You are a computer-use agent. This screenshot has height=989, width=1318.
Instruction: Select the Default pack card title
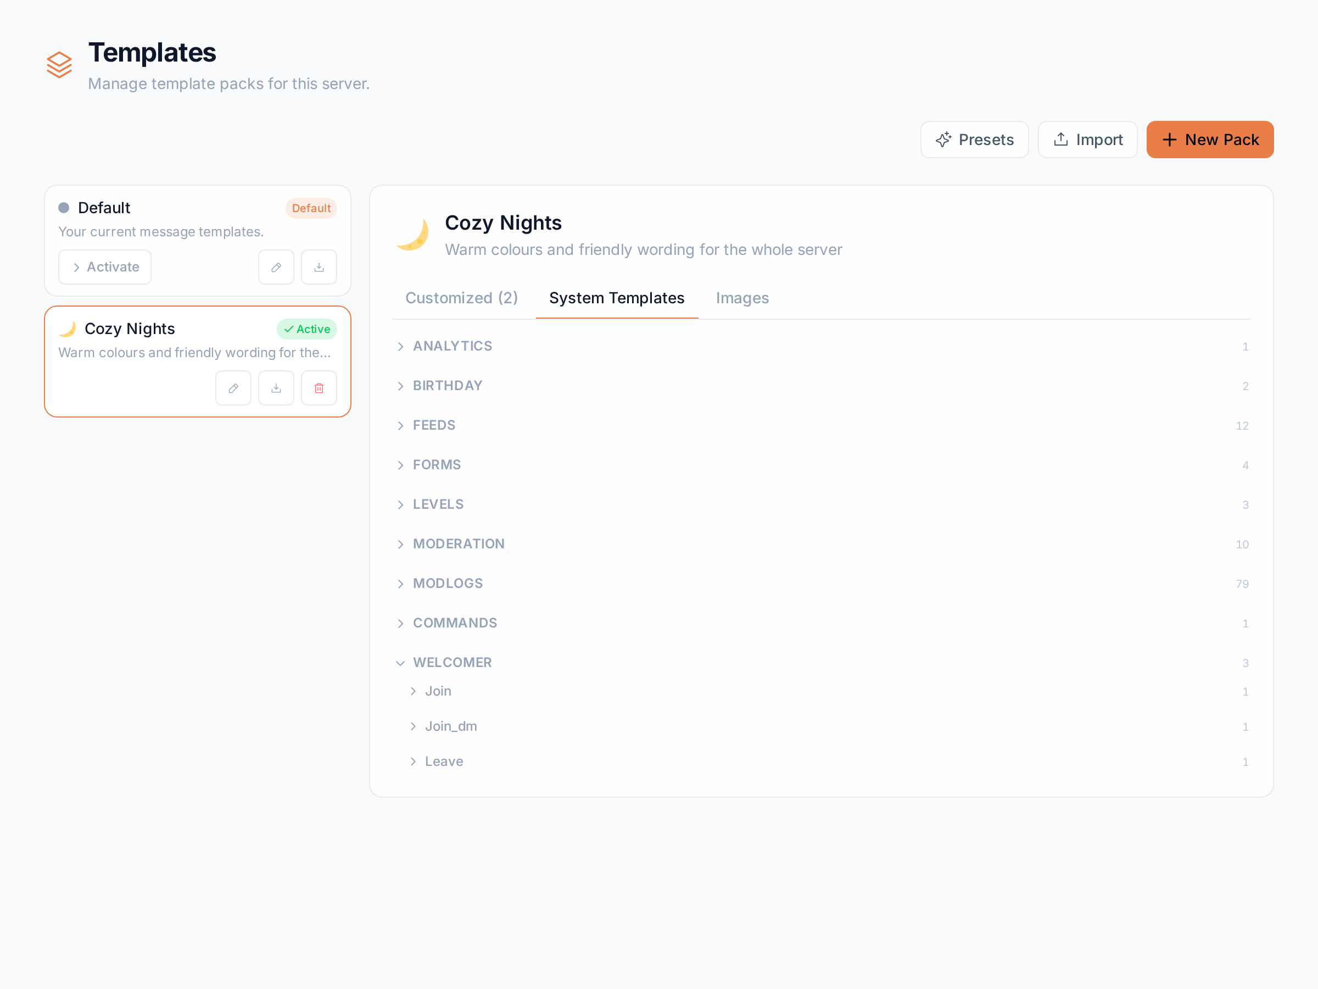(x=104, y=208)
